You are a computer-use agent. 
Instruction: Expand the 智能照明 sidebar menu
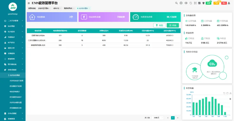(x=13, y=59)
